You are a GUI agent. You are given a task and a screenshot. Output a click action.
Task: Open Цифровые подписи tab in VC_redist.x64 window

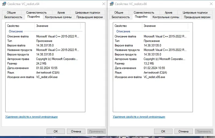tap(88, 12)
